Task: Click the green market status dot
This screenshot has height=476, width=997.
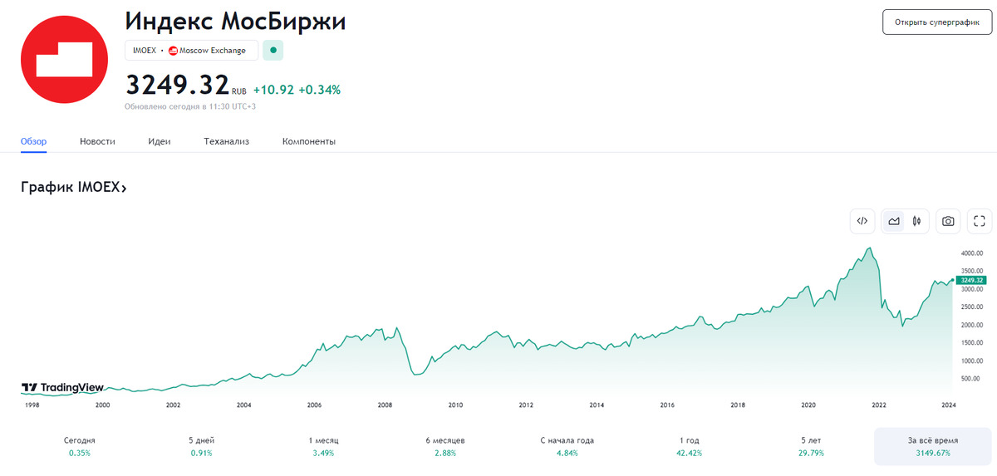Action: click(273, 51)
